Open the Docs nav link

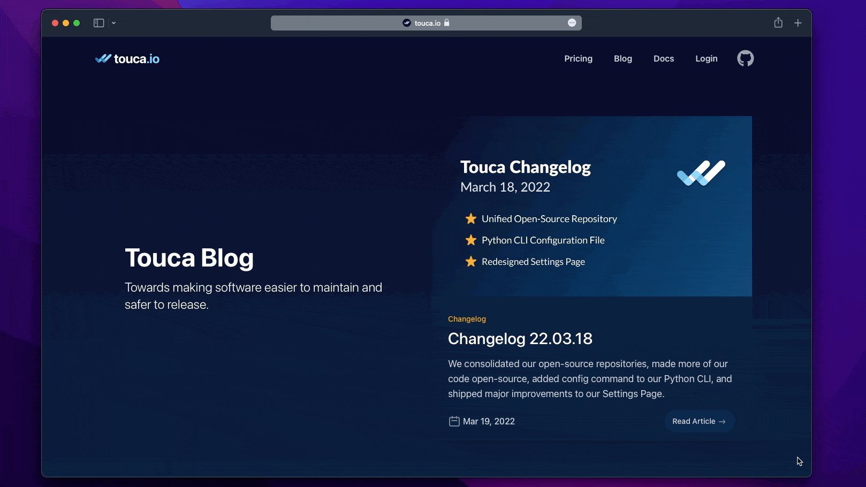(x=664, y=58)
